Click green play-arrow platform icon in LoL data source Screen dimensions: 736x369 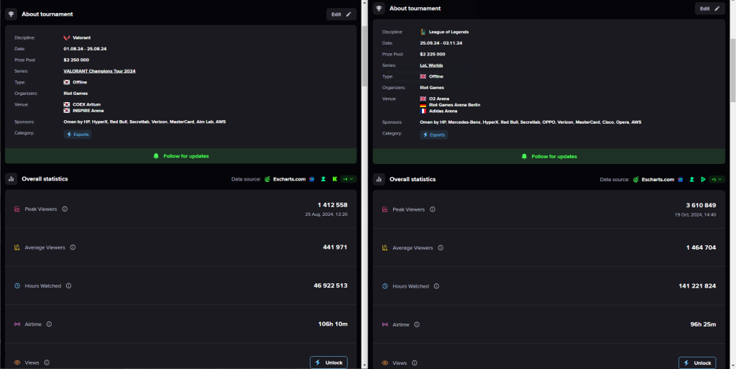coord(703,179)
